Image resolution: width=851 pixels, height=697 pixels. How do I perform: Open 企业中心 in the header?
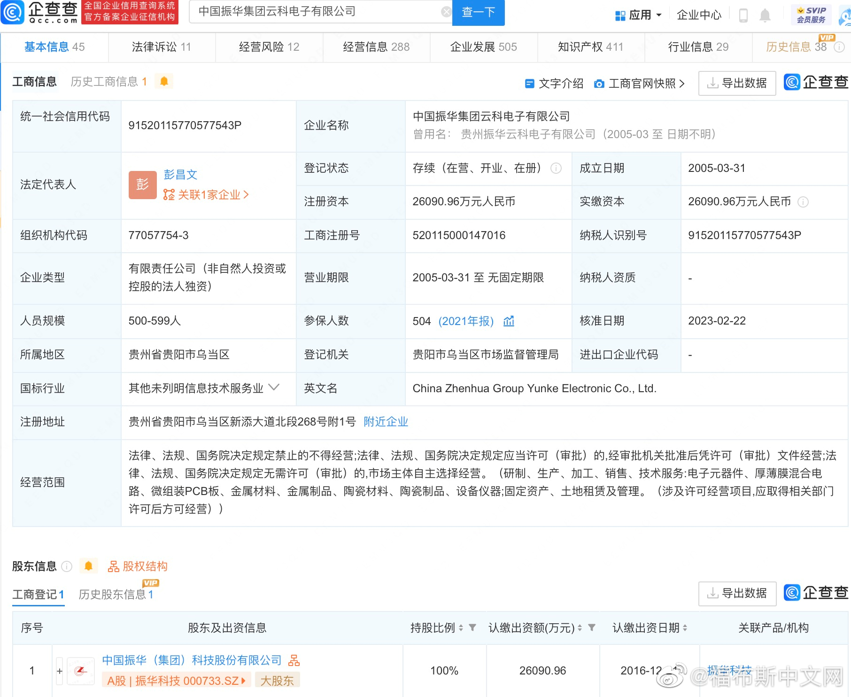point(699,15)
